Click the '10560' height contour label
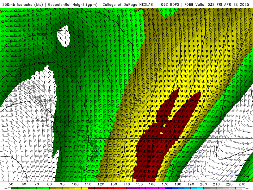This screenshot has height=190, width=253. click(x=41, y=63)
